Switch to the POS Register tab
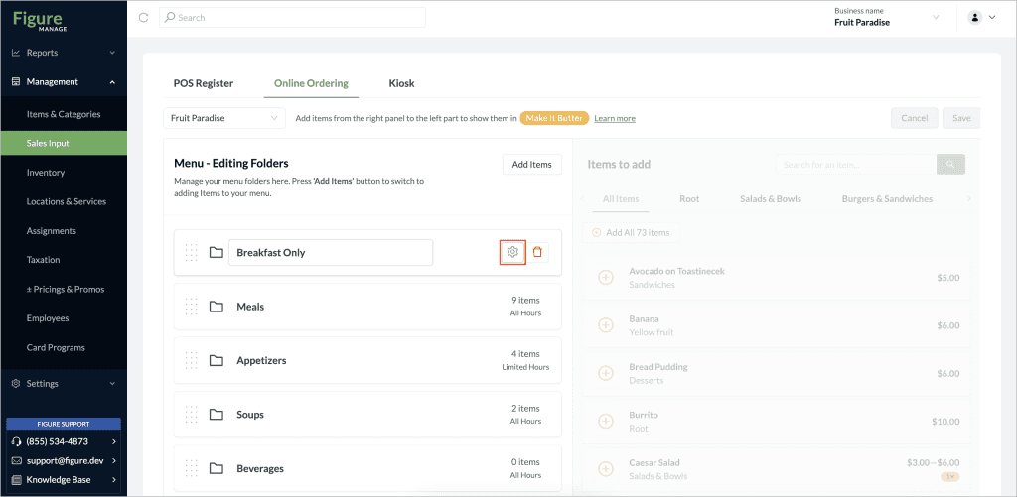1017x497 pixels. (204, 83)
